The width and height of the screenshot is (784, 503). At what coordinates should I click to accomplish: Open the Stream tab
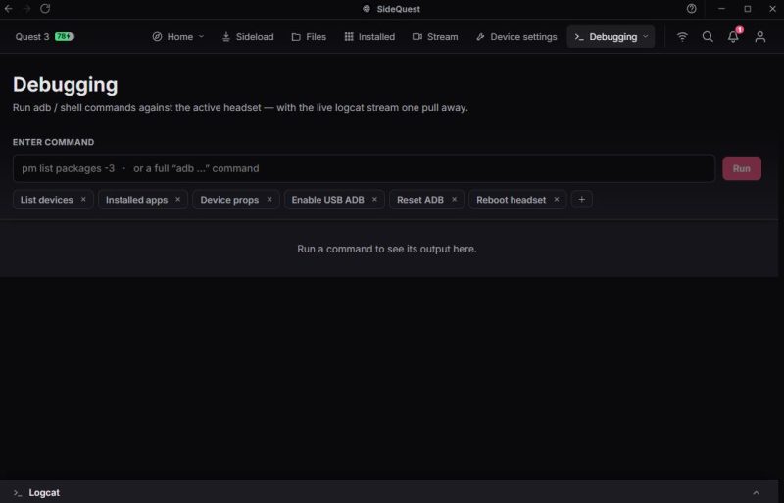(x=435, y=37)
